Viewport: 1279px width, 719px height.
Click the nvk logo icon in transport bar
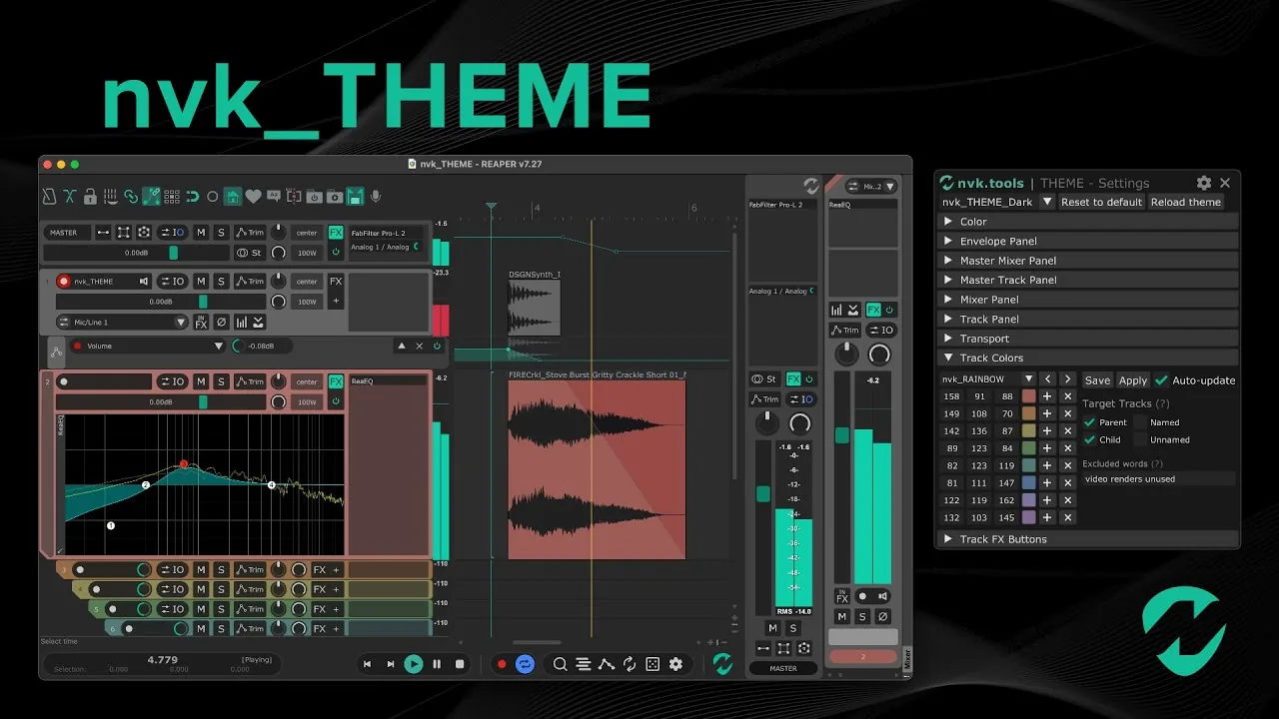(721, 664)
